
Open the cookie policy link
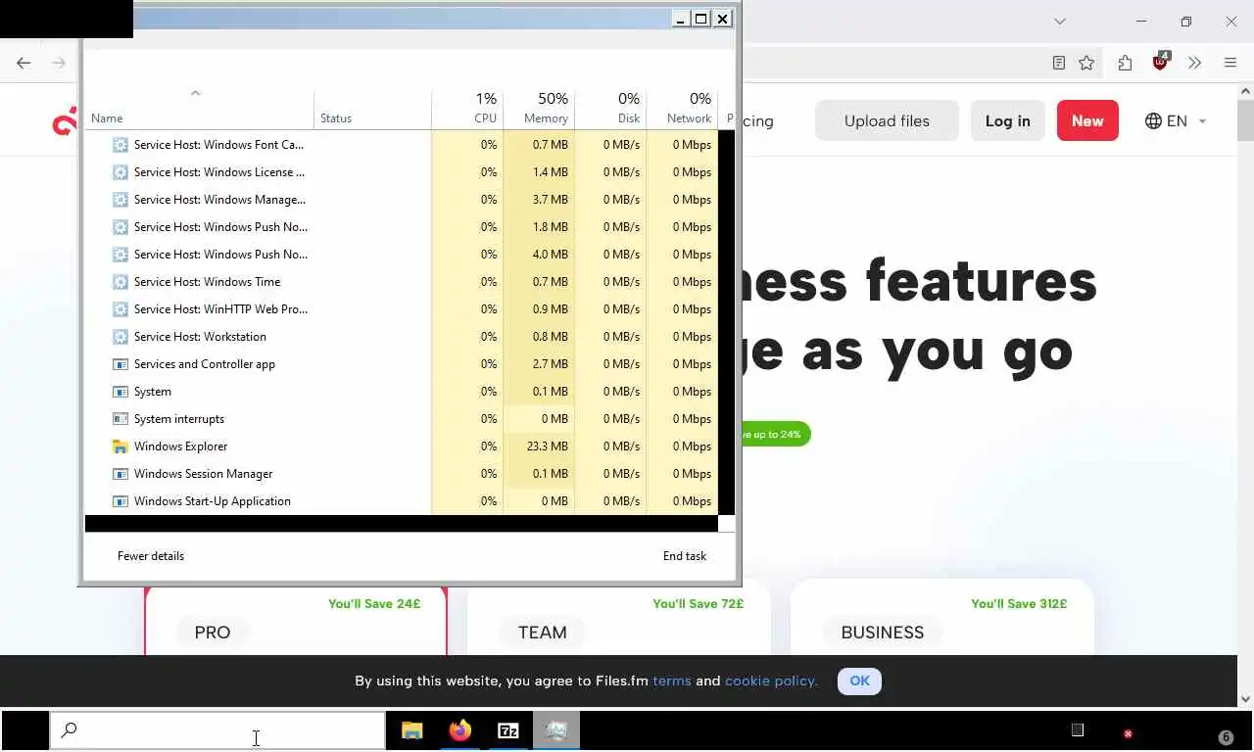pyautogui.click(x=771, y=681)
